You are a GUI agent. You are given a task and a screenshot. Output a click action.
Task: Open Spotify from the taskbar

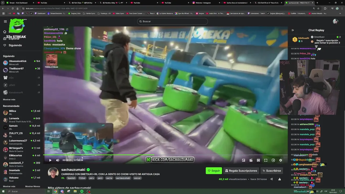point(82,191)
